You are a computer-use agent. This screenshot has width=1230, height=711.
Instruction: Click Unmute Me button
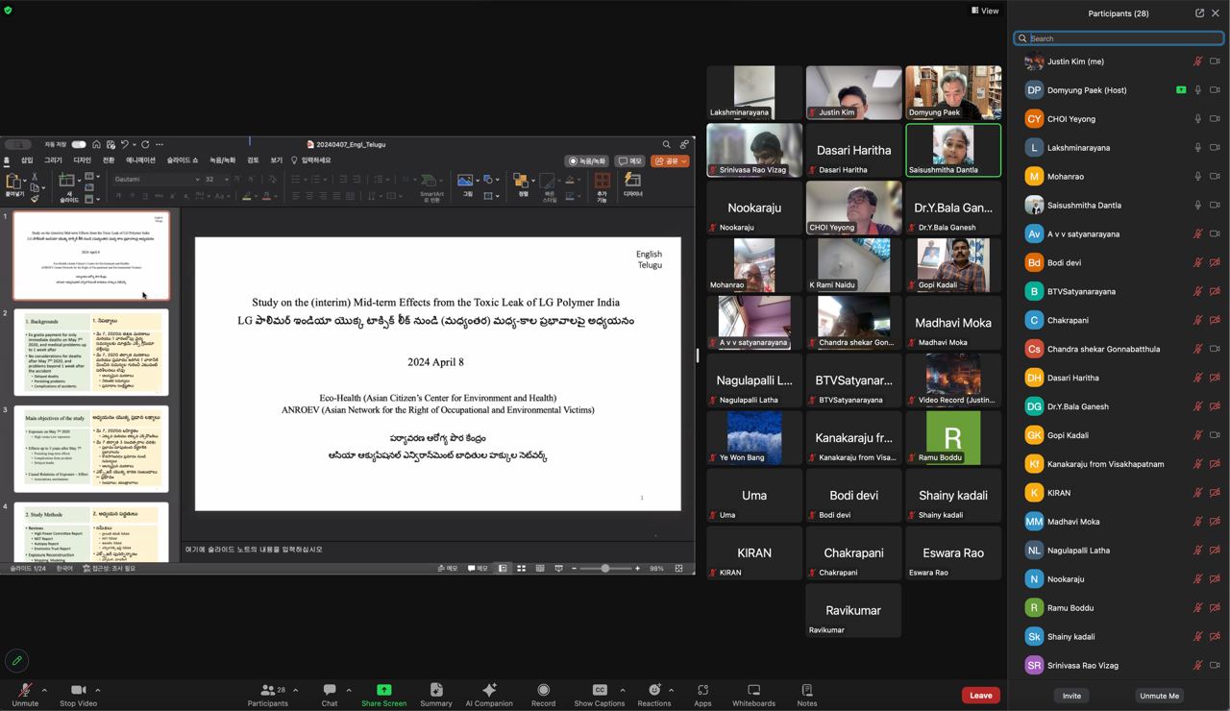[x=1159, y=696]
